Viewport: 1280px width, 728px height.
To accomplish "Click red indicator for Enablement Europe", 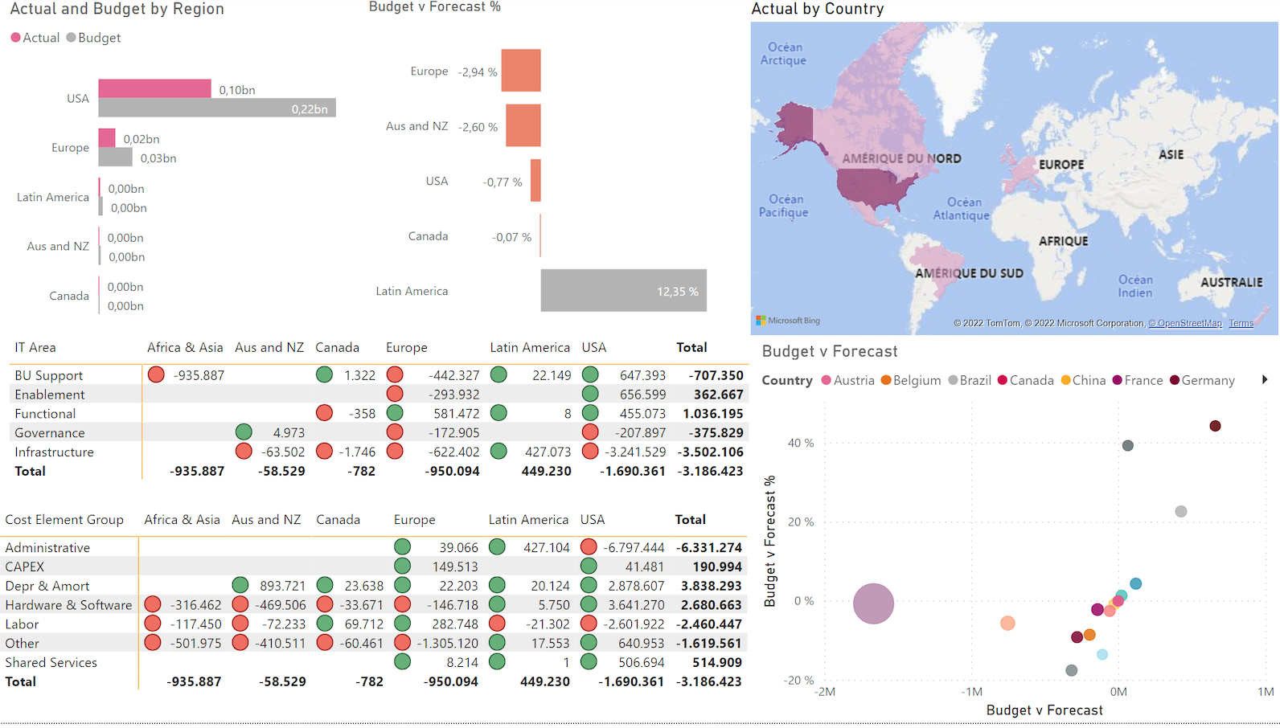I will pos(395,394).
